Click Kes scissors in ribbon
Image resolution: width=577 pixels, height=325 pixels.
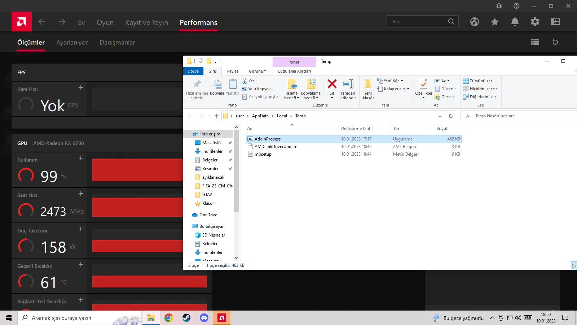coord(248,81)
